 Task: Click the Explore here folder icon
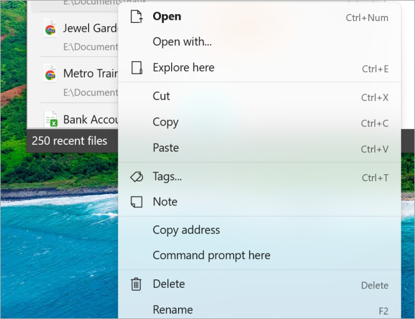(x=137, y=68)
